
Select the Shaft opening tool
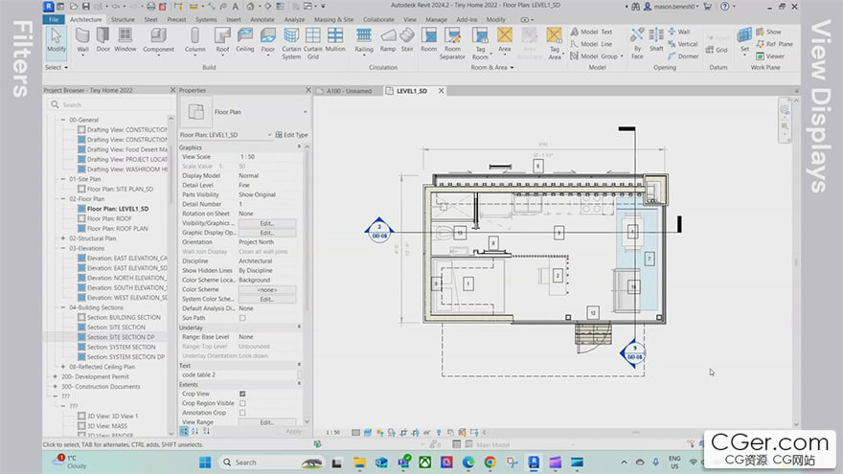(656, 40)
